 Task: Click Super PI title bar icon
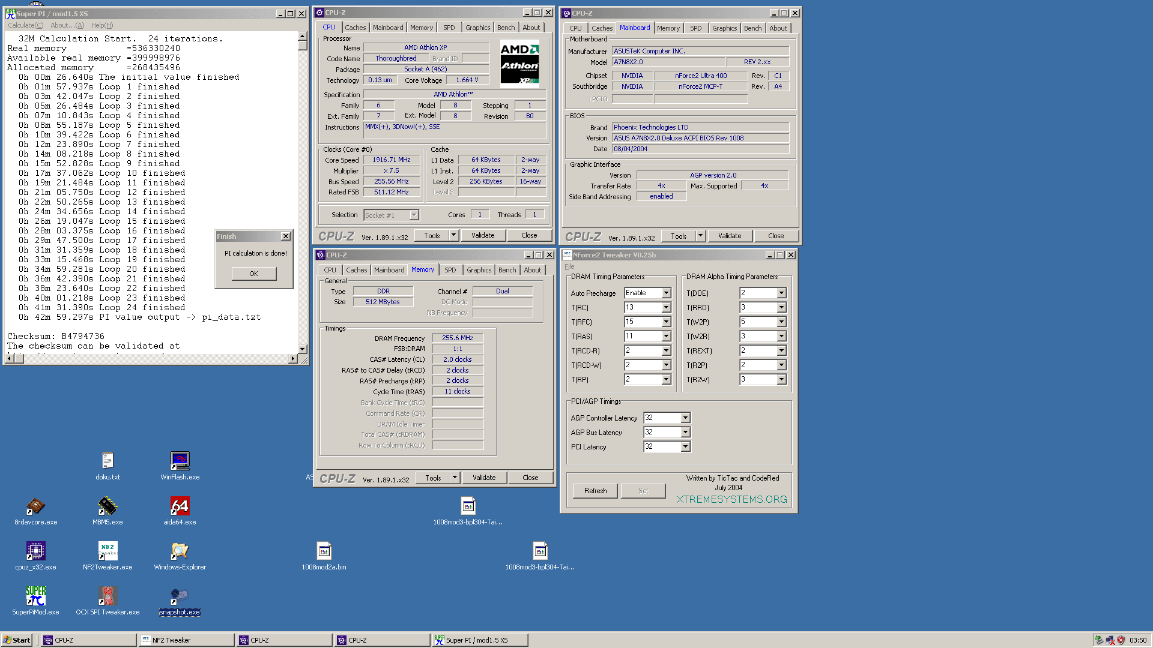(10, 13)
